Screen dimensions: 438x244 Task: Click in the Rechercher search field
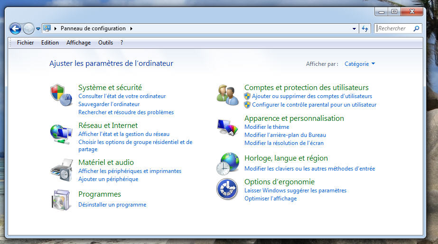394,28
